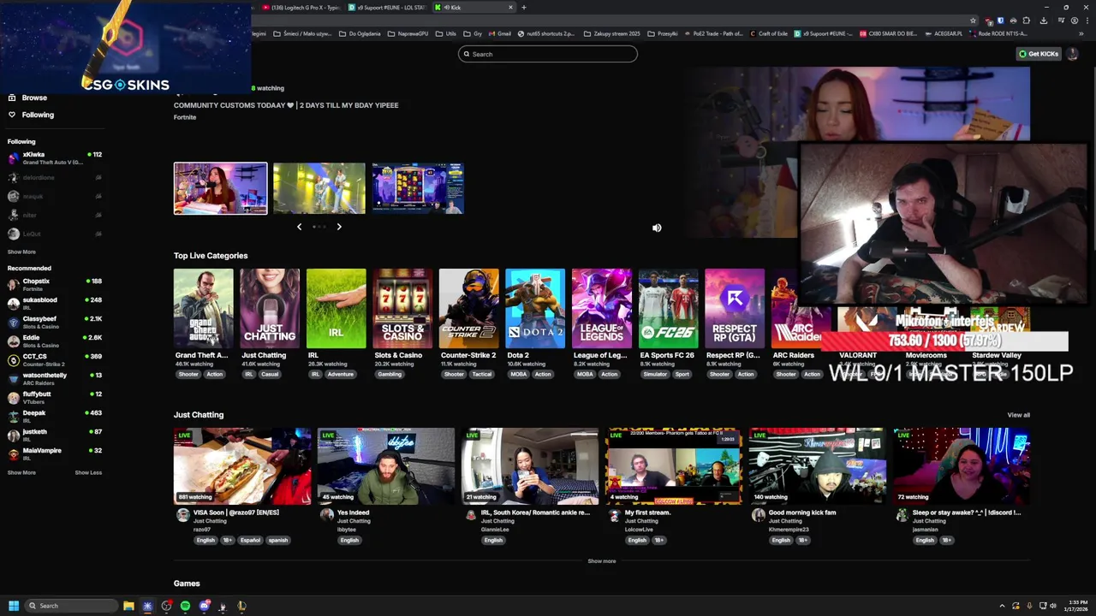The image size is (1096, 616).
Task: Open the watsonthetelly recommended channel
Action: pyautogui.click(x=54, y=379)
